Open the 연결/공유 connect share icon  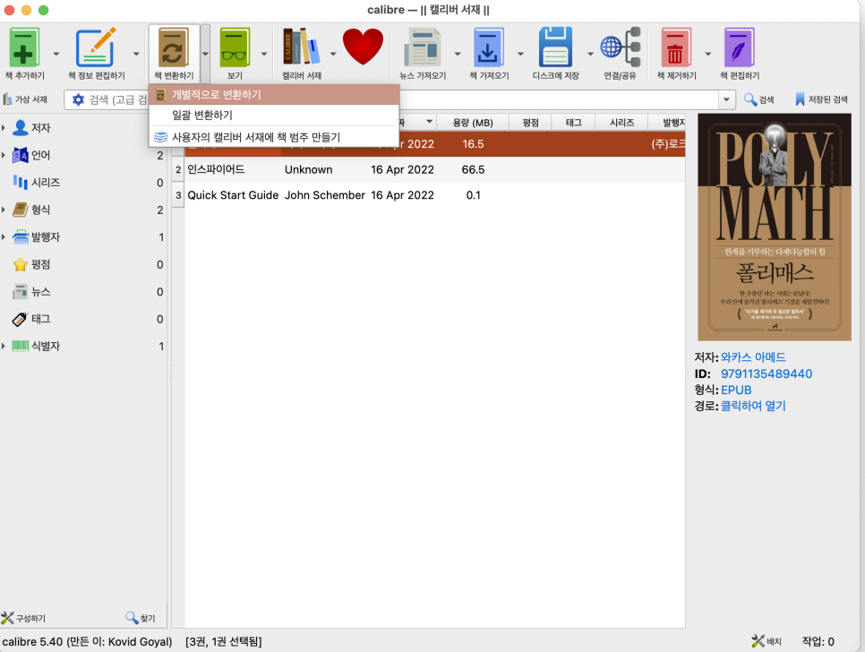620,48
